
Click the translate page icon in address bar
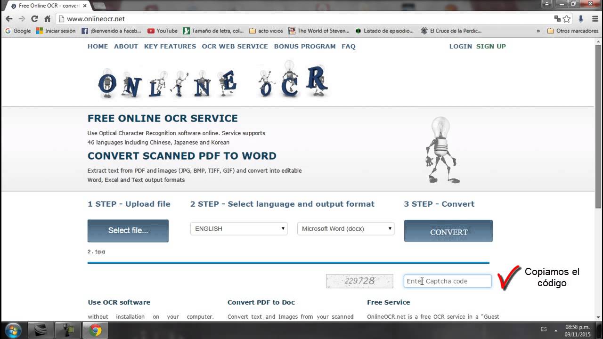(x=557, y=19)
